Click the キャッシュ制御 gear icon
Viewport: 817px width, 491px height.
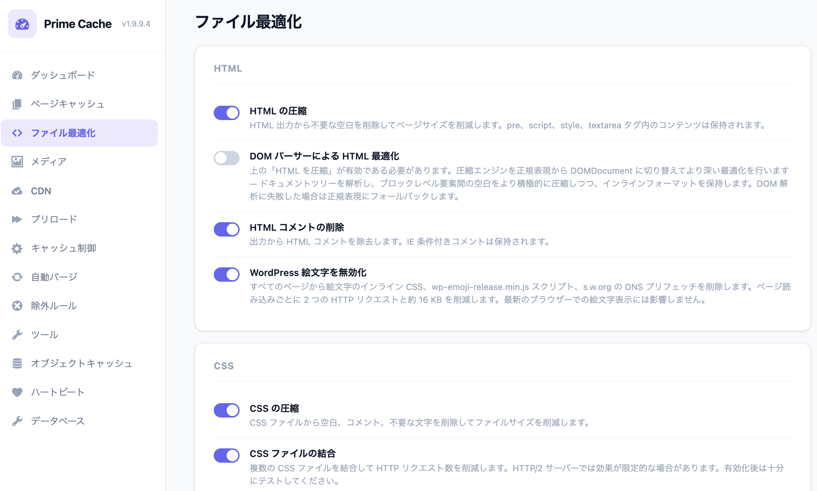pyautogui.click(x=17, y=248)
